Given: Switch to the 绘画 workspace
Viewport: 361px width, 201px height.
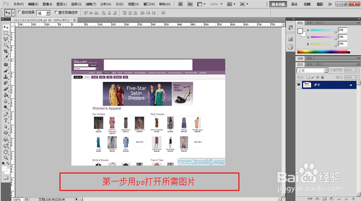Looking at the screenshot, I should (307, 4).
